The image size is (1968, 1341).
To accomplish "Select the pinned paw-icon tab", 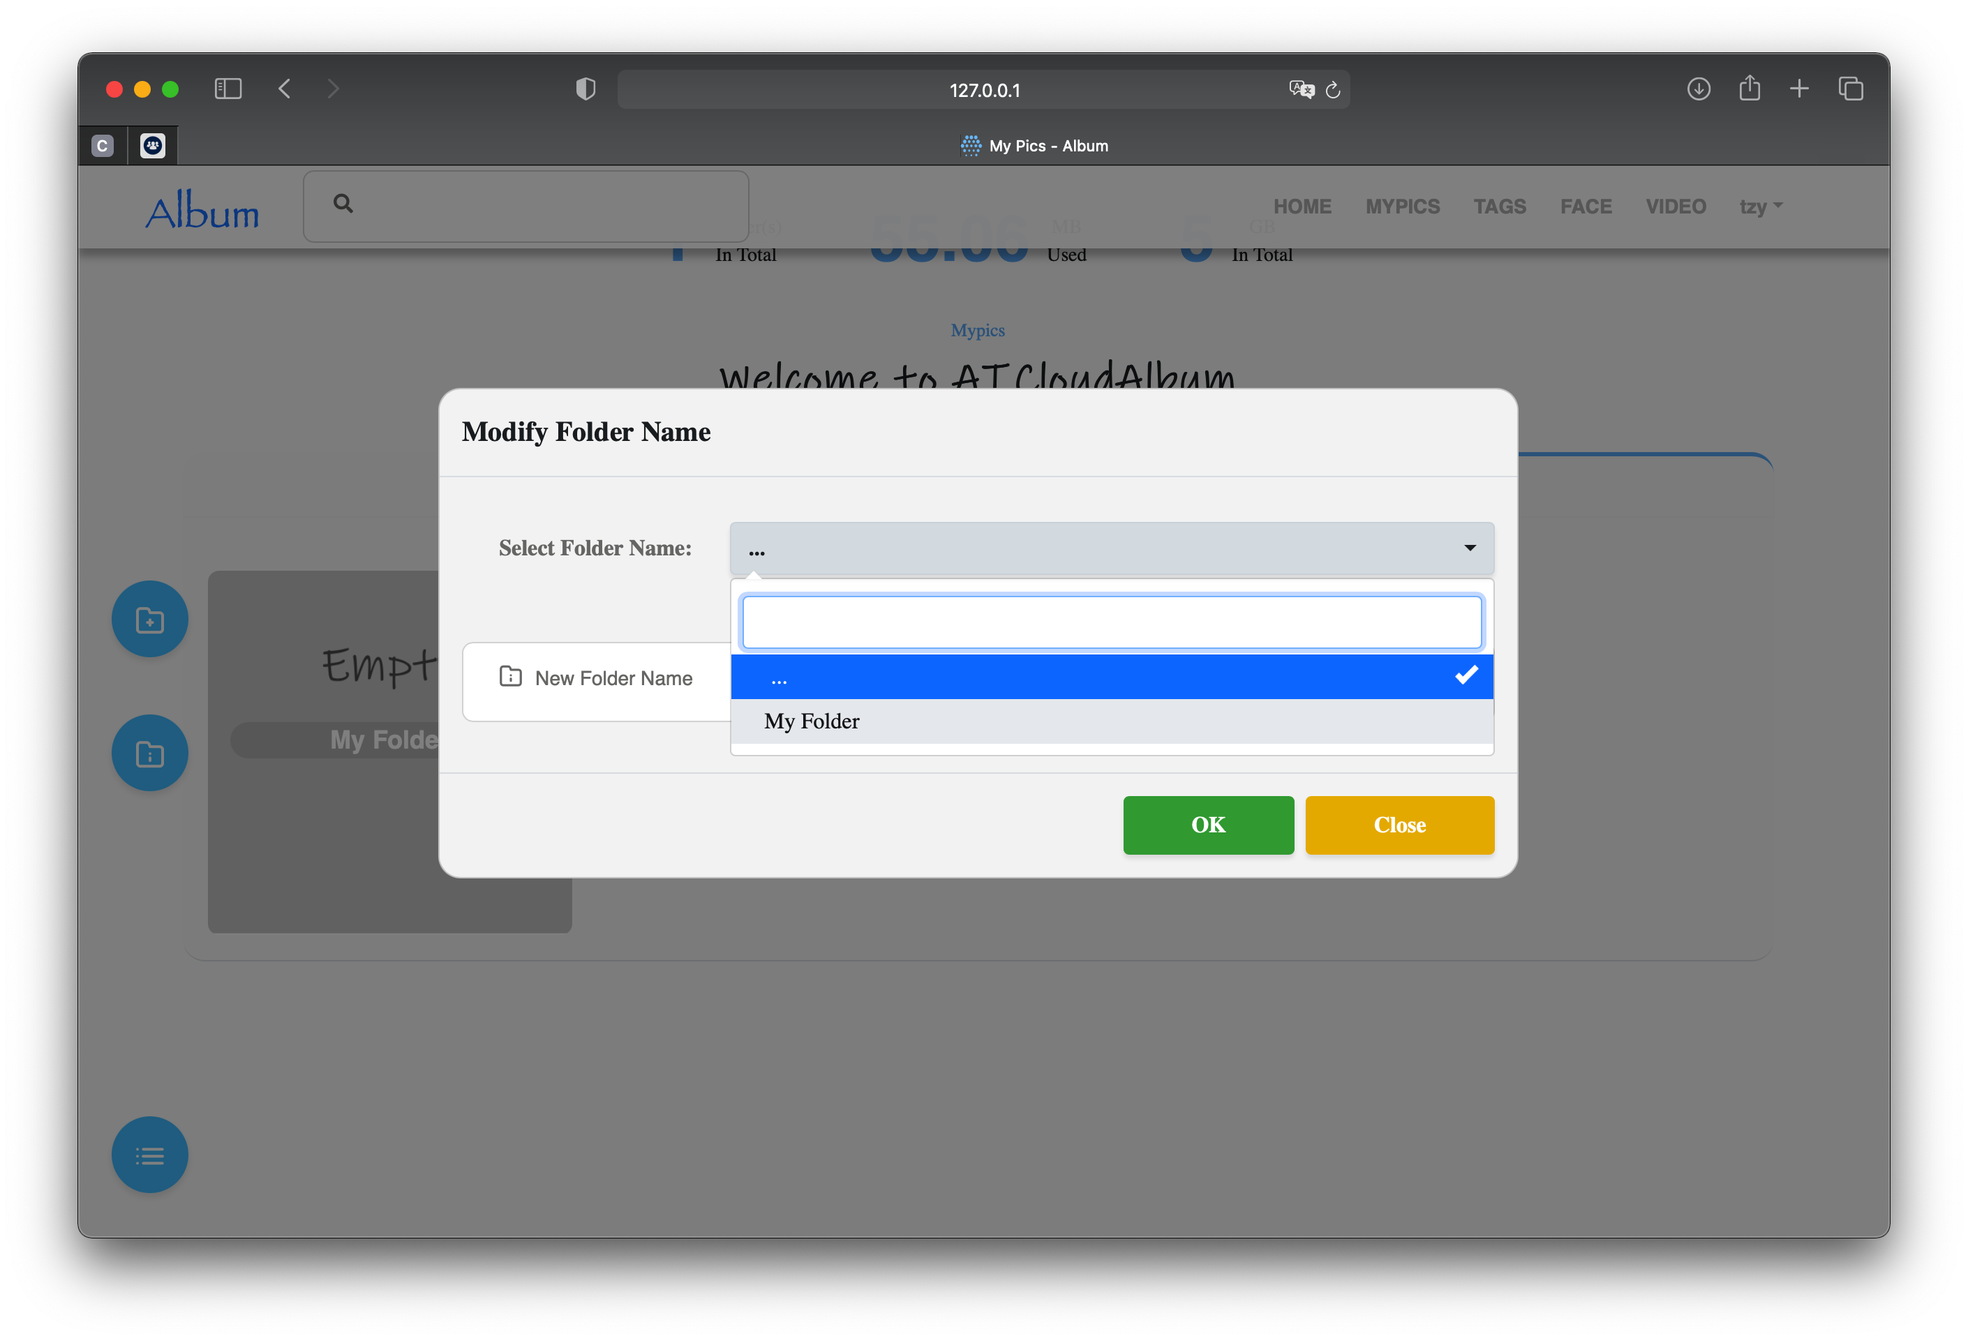I will [x=152, y=146].
